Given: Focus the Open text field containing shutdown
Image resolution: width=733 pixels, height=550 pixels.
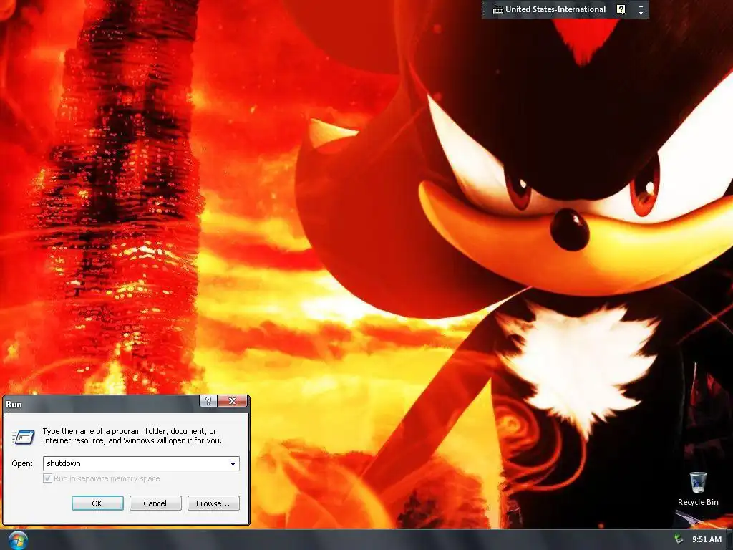Looking at the screenshot, I should pyautogui.click(x=135, y=463).
